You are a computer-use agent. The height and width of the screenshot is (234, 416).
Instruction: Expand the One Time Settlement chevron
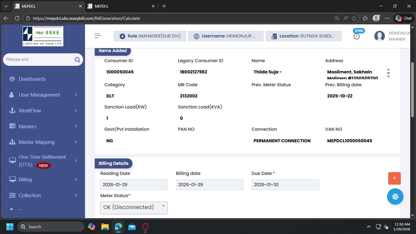coord(76,161)
